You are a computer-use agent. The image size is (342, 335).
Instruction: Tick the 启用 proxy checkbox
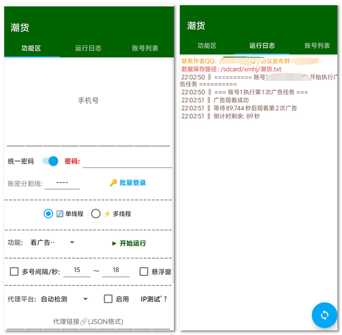click(x=108, y=299)
